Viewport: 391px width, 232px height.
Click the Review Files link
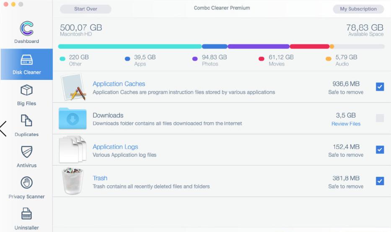coord(346,124)
